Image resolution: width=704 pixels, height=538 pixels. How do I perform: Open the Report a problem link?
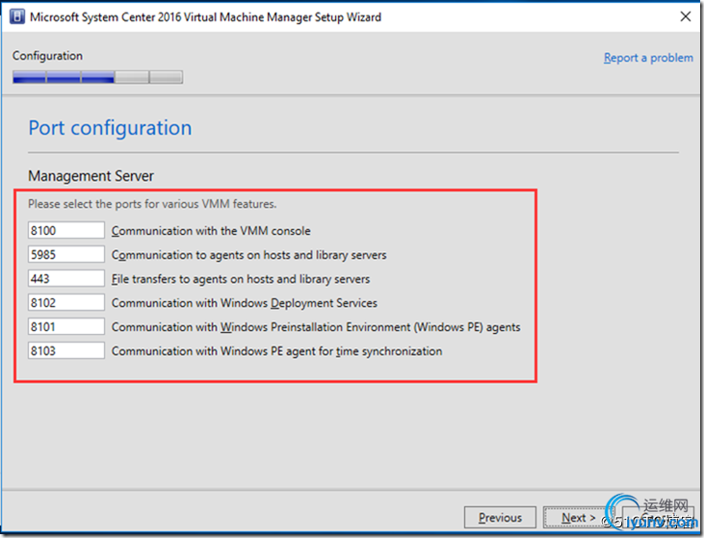tap(648, 58)
